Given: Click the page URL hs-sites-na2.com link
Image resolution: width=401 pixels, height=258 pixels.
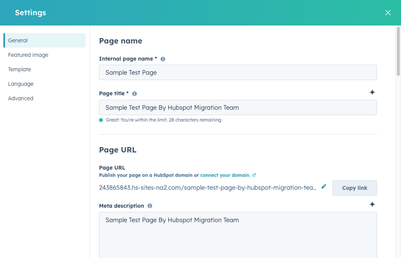Looking at the screenshot, I should [207, 188].
